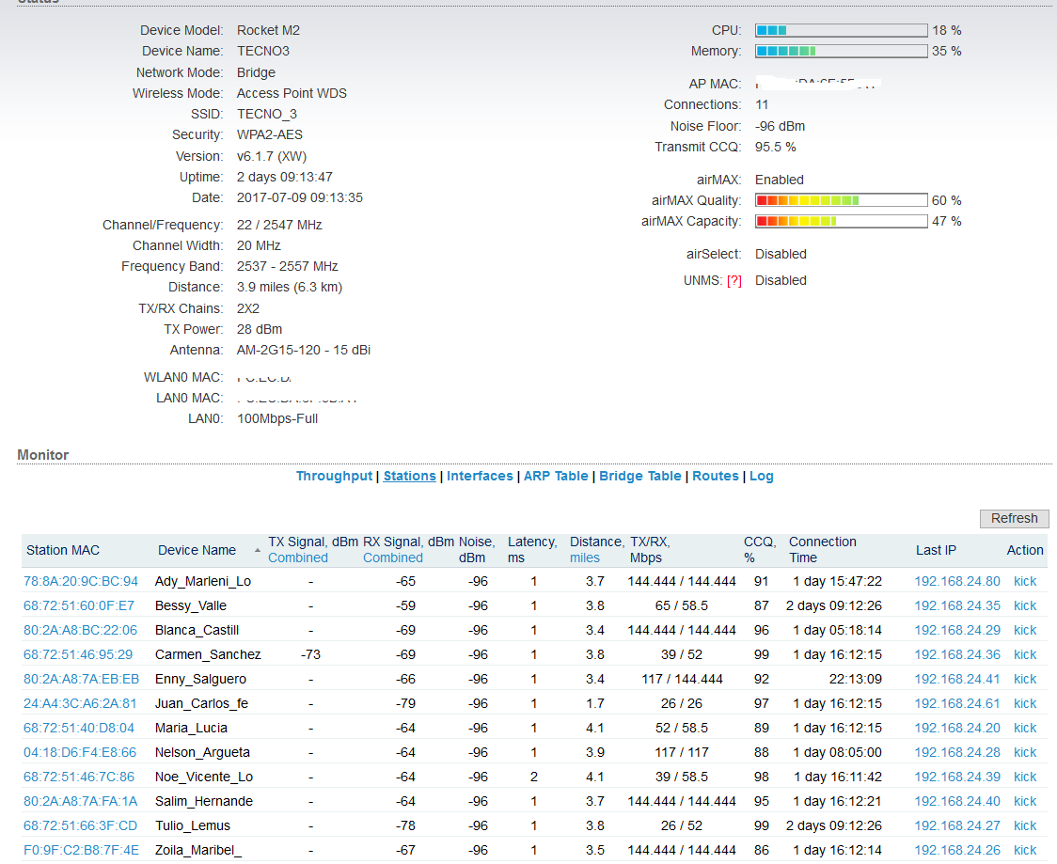Open the Routes monitor link
The height and width of the screenshot is (864, 1057).
click(716, 476)
